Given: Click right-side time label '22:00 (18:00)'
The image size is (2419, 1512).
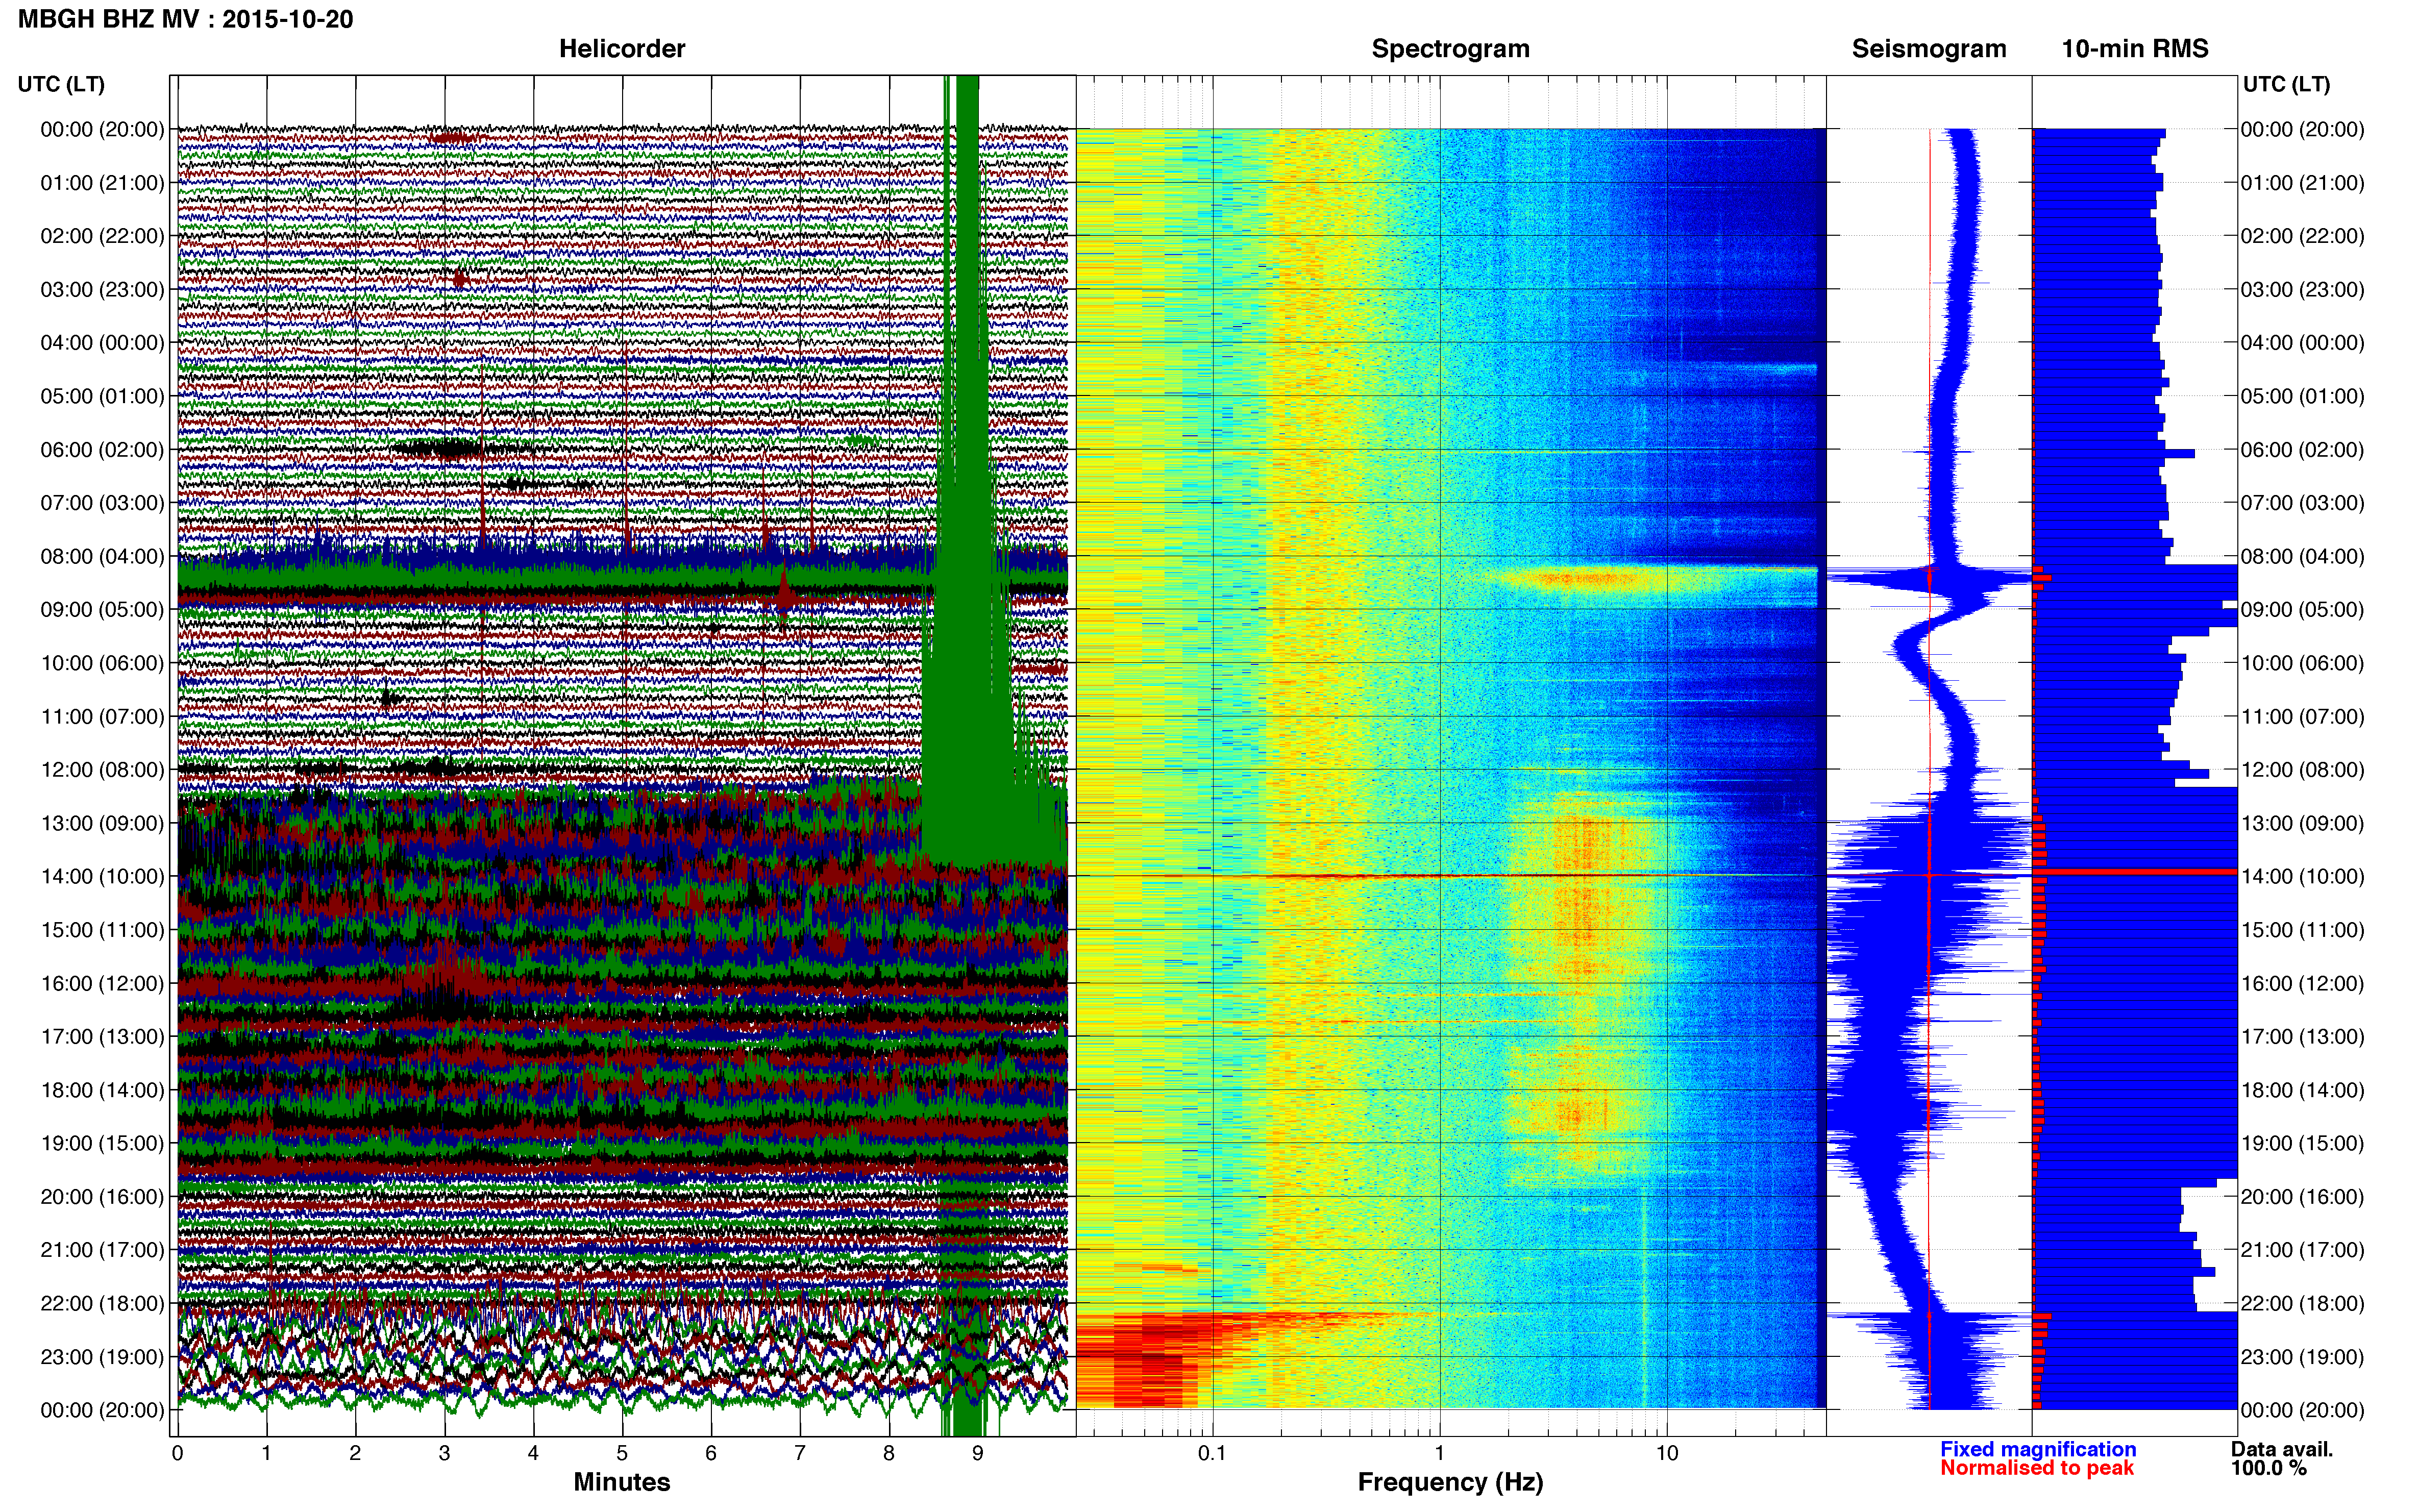Looking at the screenshot, I should pos(2302,1303).
